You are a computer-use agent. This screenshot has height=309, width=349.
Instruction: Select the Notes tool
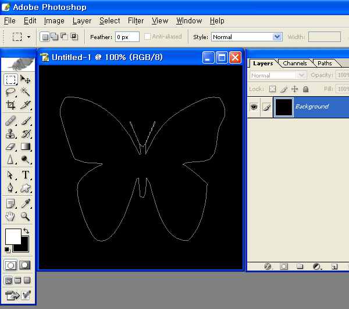tap(10, 203)
